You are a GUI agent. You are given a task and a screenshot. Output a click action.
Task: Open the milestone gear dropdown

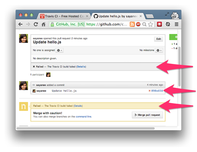pyautogui.click(x=159, y=50)
